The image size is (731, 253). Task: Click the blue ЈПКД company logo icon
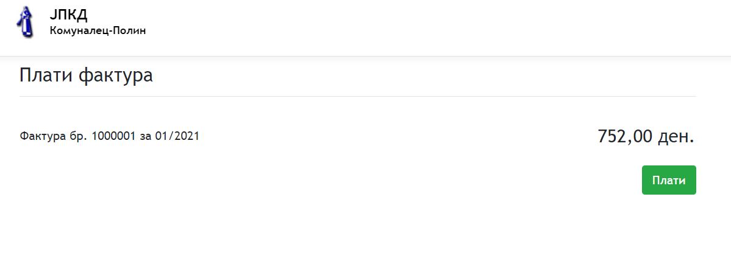click(x=25, y=23)
